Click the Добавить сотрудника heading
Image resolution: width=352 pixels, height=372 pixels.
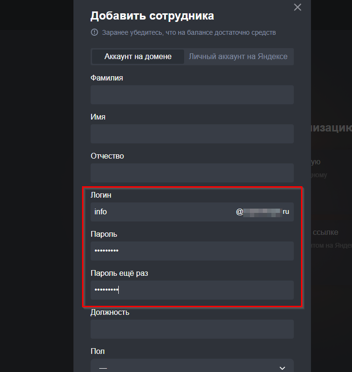click(152, 16)
